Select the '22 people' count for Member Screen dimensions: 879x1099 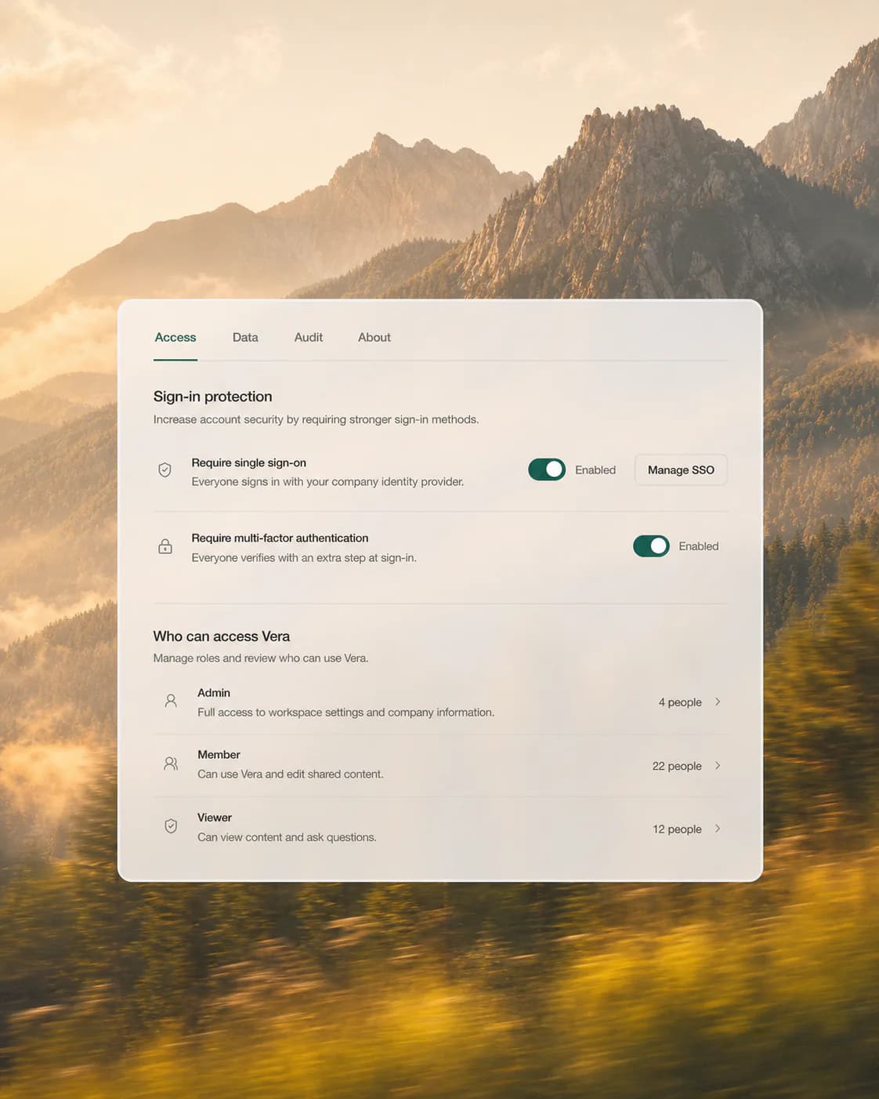tap(677, 766)
